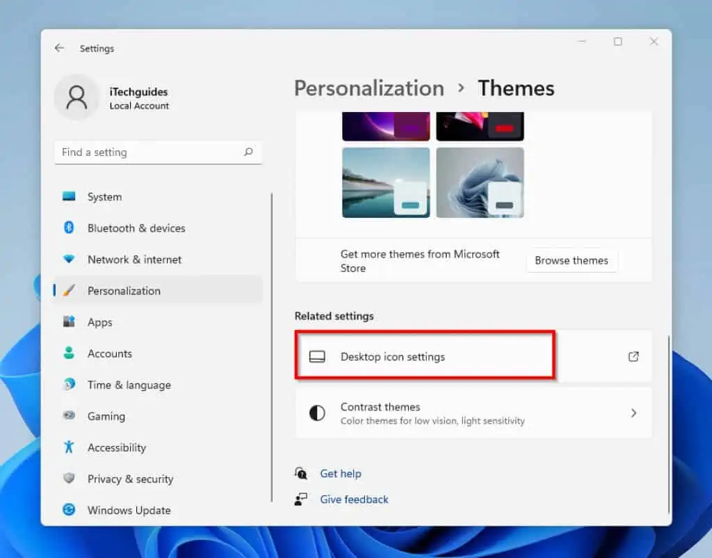This screenshot has width=712, height=558.
Task: Click Give feedback
Action: pos(354,500)
